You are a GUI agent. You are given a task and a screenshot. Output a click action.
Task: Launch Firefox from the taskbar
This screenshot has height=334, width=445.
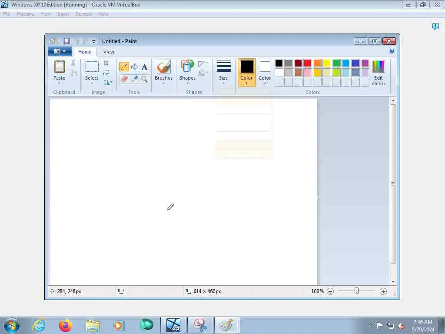tap(65, 325)
